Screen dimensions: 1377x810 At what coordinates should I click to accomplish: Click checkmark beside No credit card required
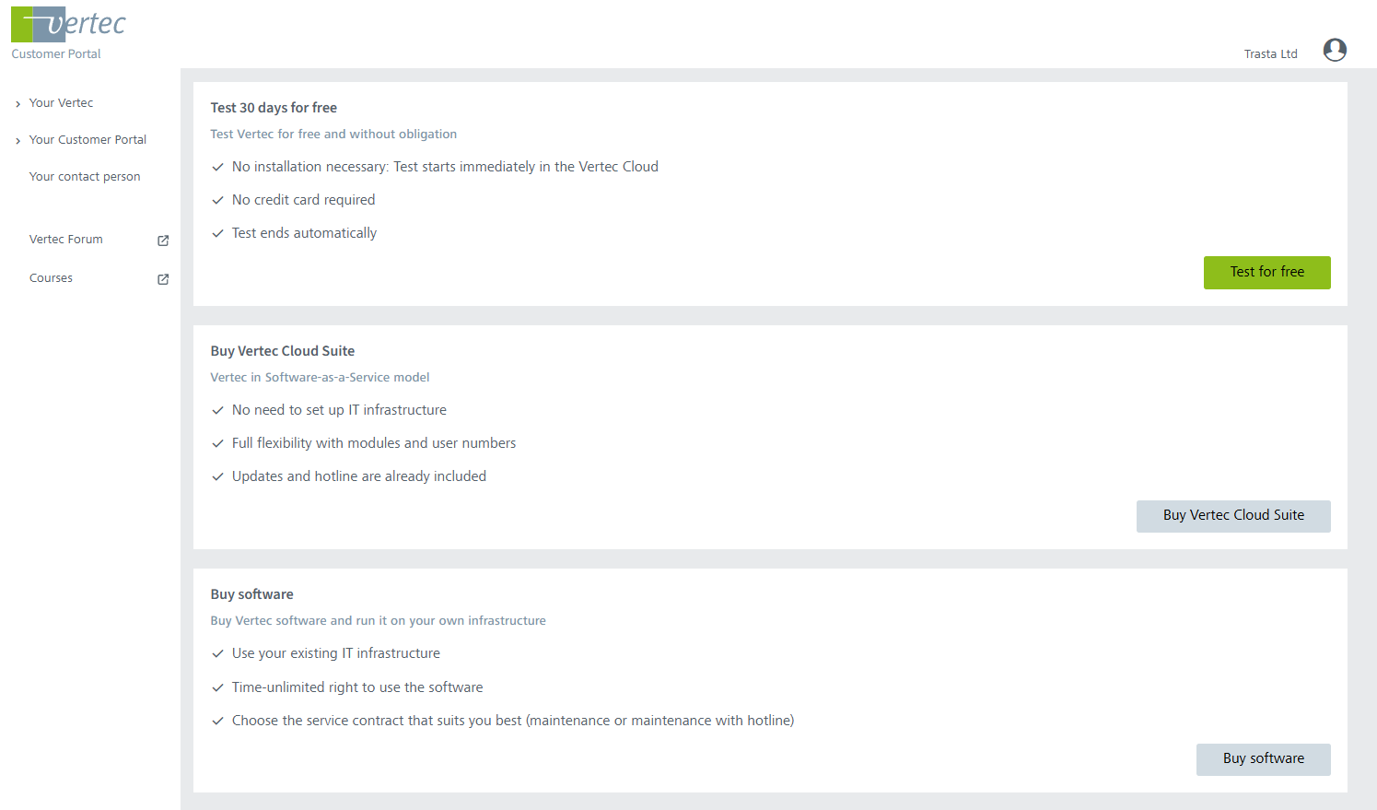218,200
